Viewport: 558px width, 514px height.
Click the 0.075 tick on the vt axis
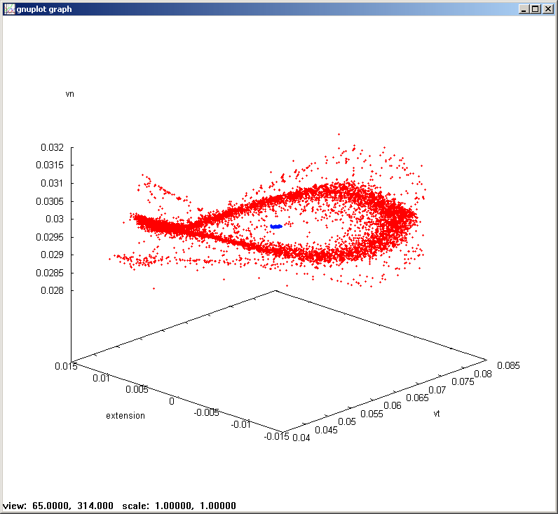463,381
